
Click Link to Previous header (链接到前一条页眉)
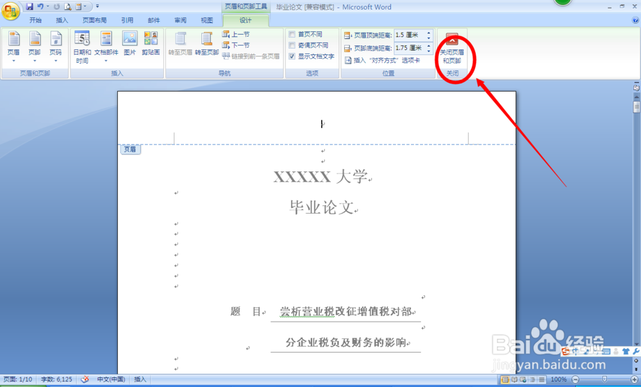251,56
